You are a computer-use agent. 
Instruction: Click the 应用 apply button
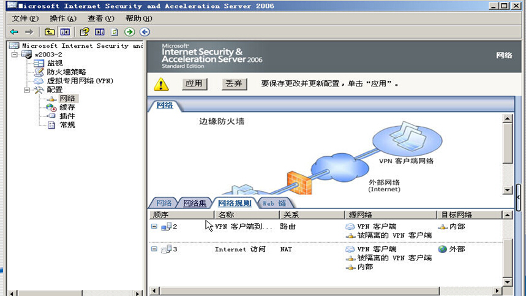point(193,84)
